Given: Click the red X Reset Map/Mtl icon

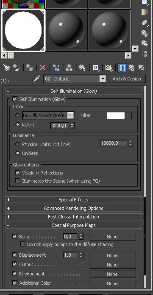Looking at the screenshot, I should pos(43,67).
